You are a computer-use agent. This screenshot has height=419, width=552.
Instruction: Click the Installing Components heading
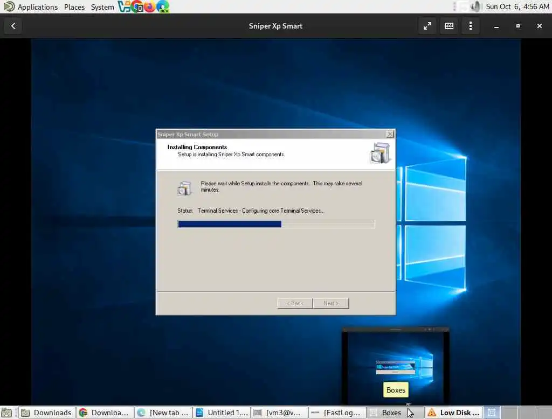click(x=197, y=147)
